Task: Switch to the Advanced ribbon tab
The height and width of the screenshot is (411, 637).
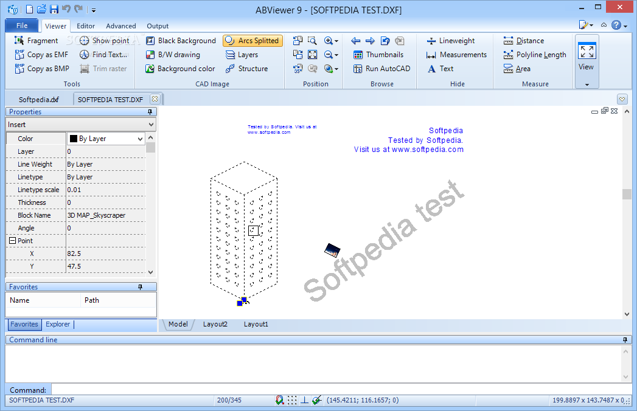Action: [x=120, y=26]
